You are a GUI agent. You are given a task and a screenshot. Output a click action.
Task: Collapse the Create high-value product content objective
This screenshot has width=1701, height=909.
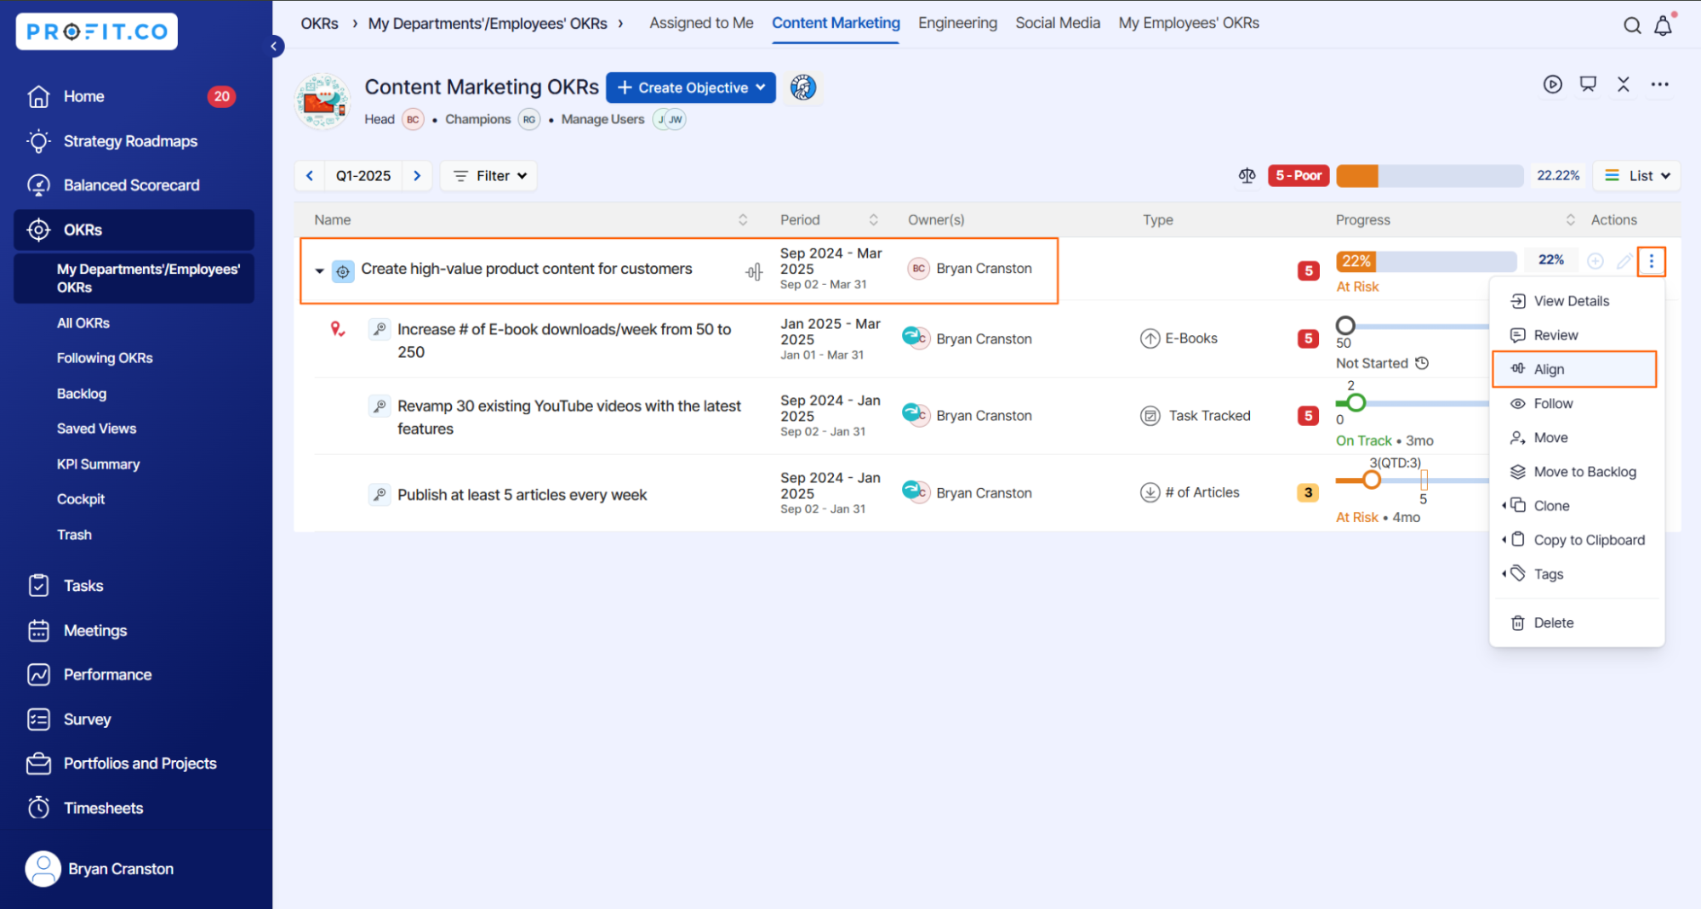click(x=319, y=271)
